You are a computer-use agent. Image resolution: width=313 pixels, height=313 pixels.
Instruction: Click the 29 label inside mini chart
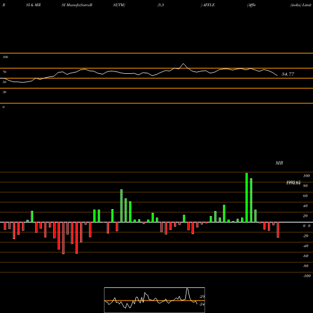202,297
